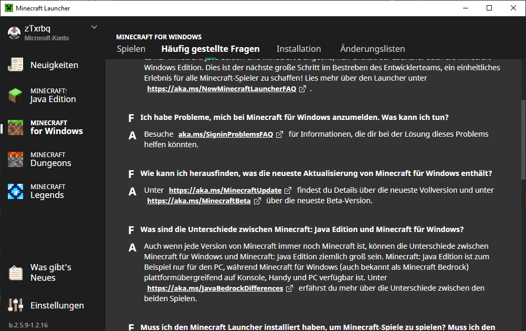This screenshot has width=526, height=331.
Task: Open the Änderungslisten tab
Action: [372, 49]
